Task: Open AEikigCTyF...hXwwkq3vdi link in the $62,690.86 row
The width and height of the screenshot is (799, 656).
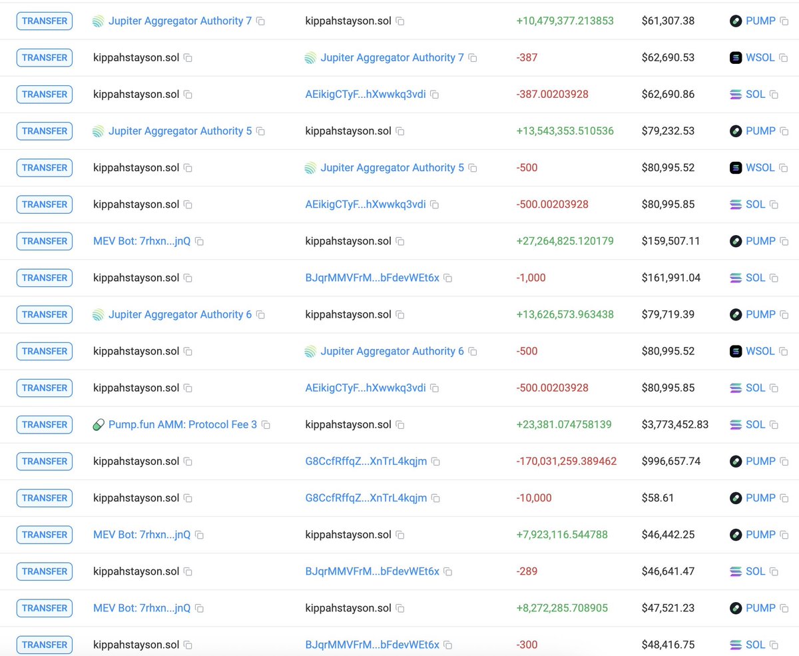Action: (366, 95)
